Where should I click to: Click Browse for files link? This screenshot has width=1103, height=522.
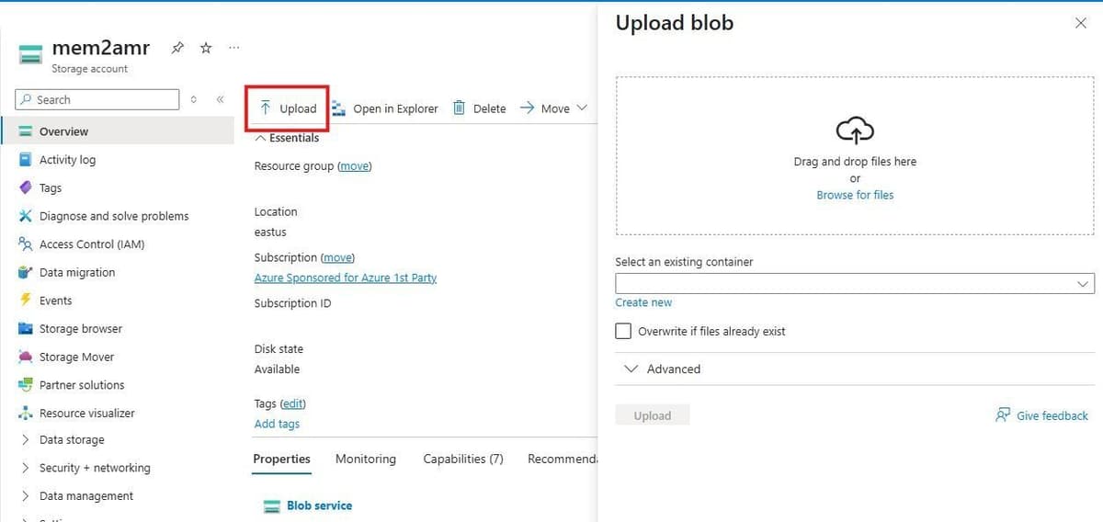pos(855,195)
